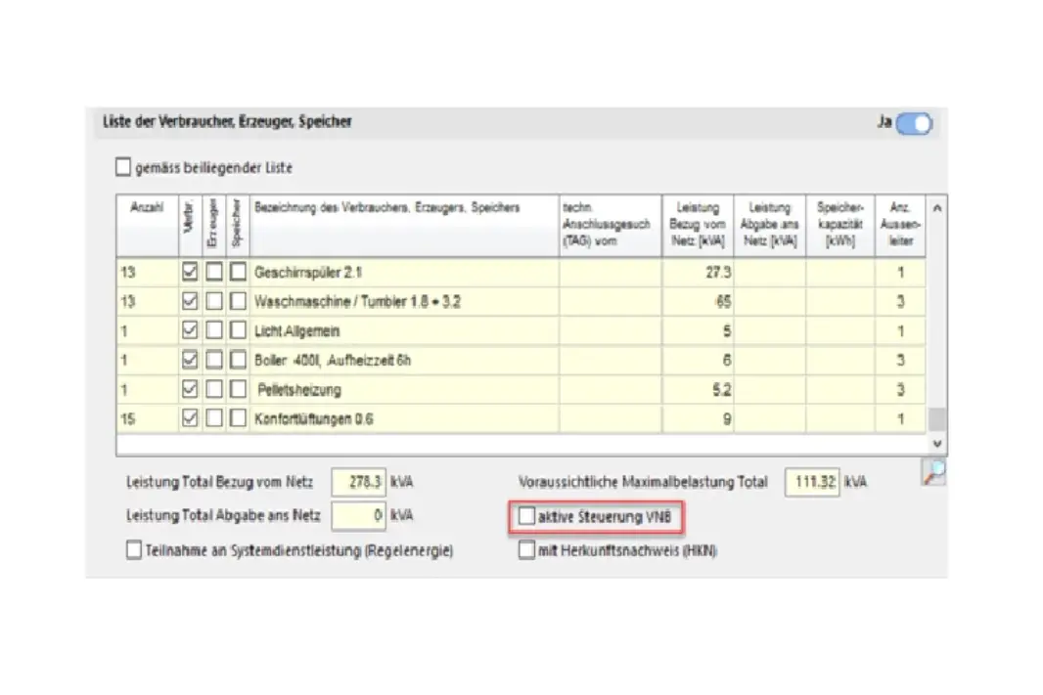Uncheck Verbraucher box for Geschirrspüler 2.1
The height and width of the screenshot is (695, 1043).
pyautogui.click(x=190, y=272)
